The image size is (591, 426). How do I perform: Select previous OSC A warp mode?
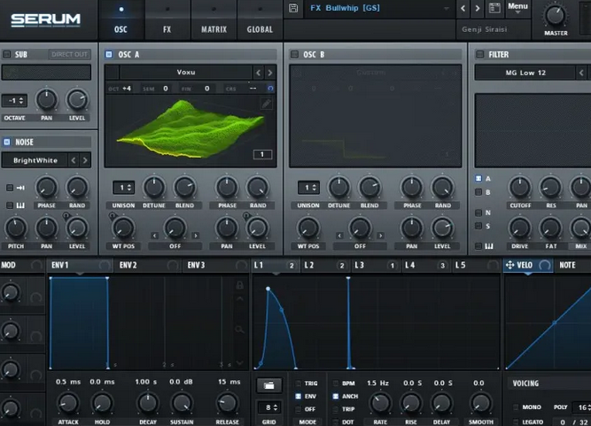click(x=154, y=236)
